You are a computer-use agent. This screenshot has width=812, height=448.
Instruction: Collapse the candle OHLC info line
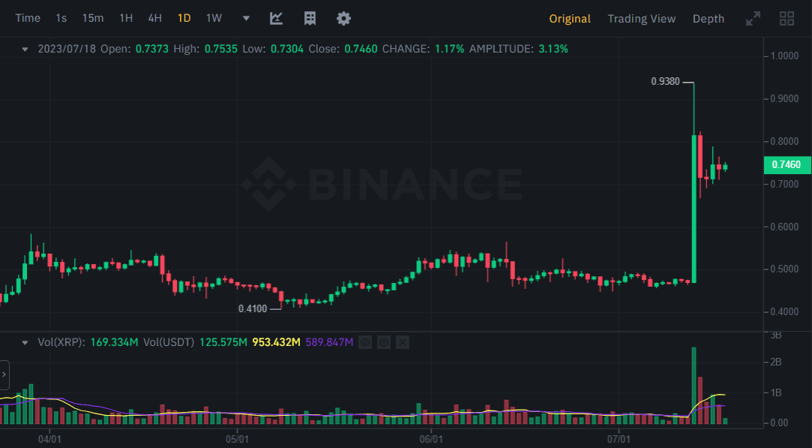[25, 49]
